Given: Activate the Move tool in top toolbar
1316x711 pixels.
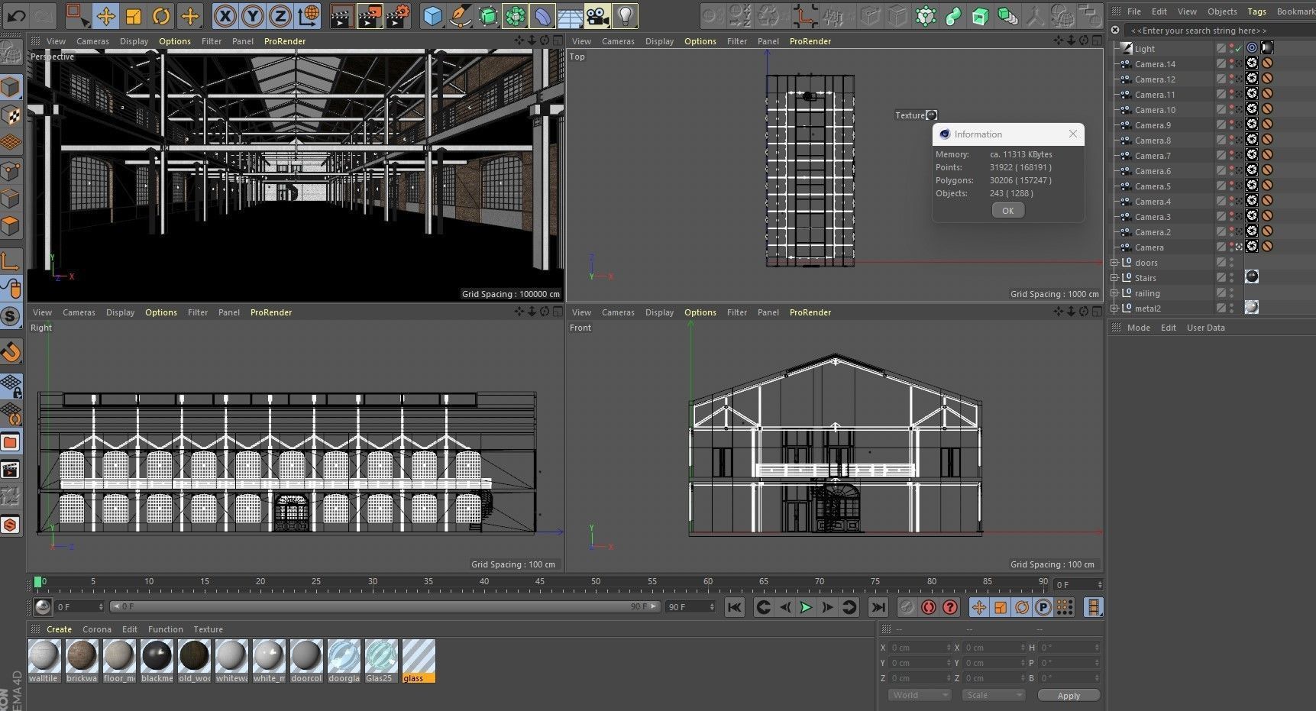Looking at the screenshot, I should (x=105, y=15).
